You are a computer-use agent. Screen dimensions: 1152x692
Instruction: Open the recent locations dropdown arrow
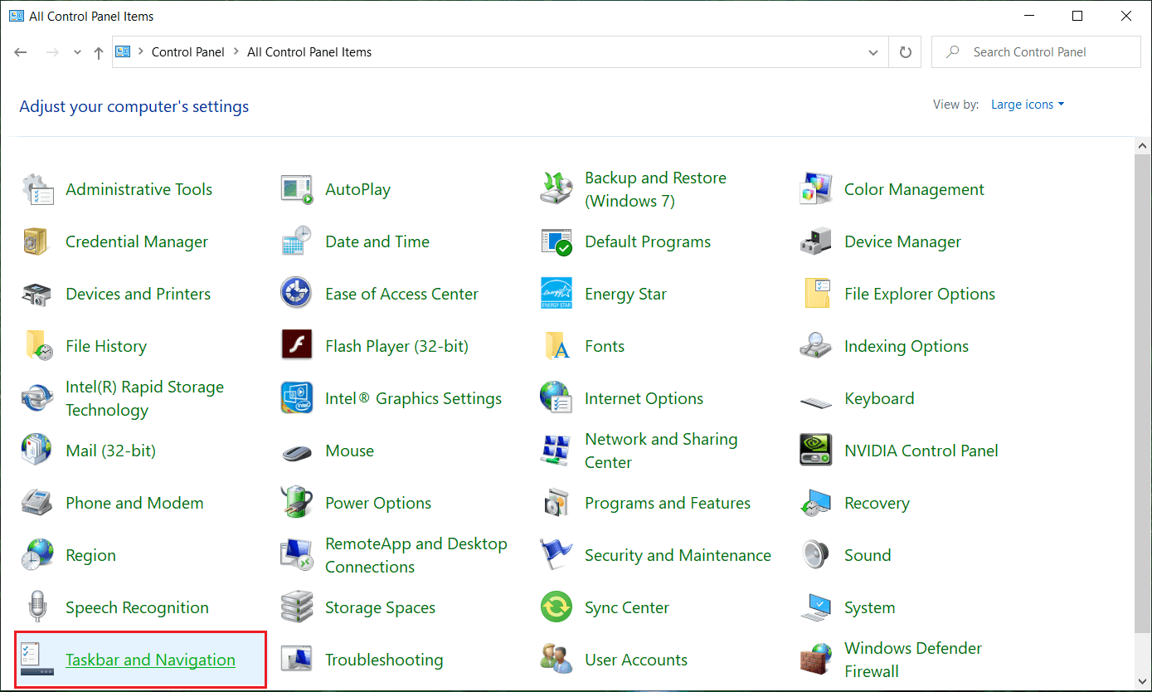tap(77, 52)
